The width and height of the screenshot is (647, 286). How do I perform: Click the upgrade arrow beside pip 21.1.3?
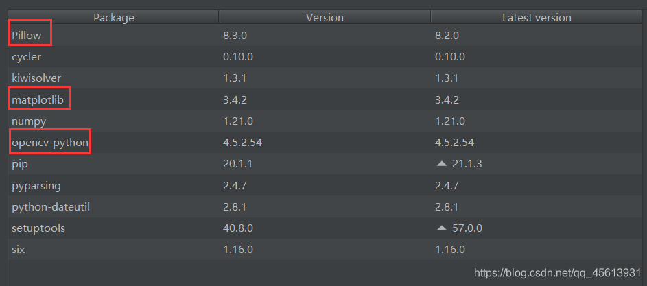click(442, 164)
